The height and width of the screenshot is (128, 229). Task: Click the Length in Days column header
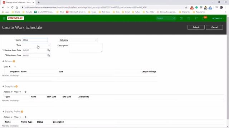coord(149,71)
